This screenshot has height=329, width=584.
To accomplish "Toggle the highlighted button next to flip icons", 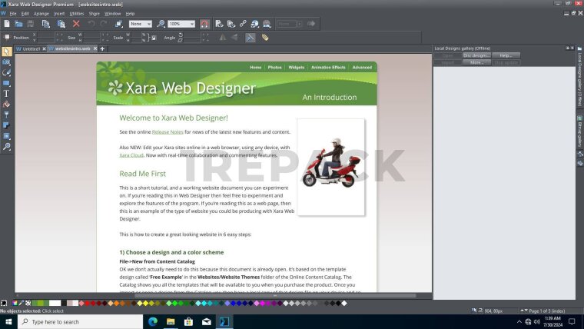I will point(250,37).
